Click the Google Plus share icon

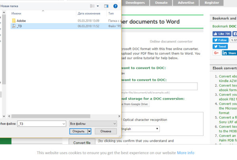point(216,53)
